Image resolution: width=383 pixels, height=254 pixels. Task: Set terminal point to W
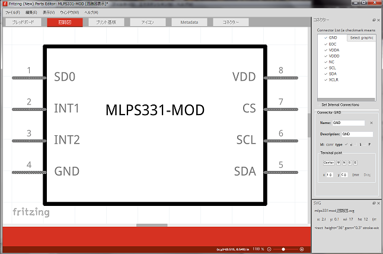pos(339,163)
